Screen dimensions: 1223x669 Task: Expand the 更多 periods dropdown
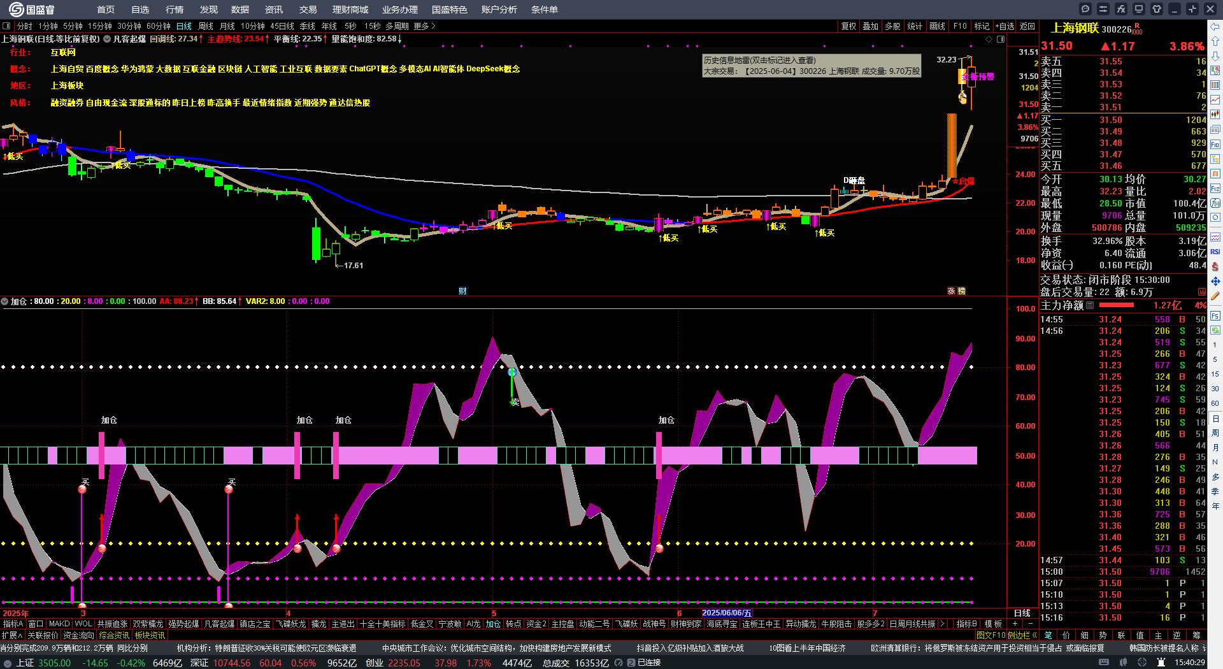424,26
